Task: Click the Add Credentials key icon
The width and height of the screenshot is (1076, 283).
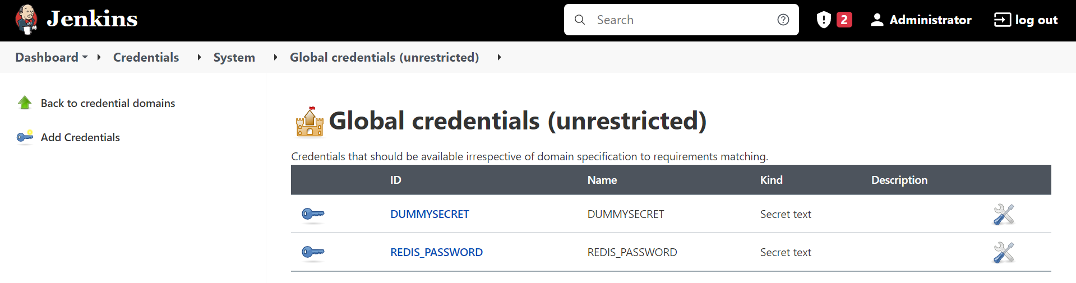Action: click(25, 137)
